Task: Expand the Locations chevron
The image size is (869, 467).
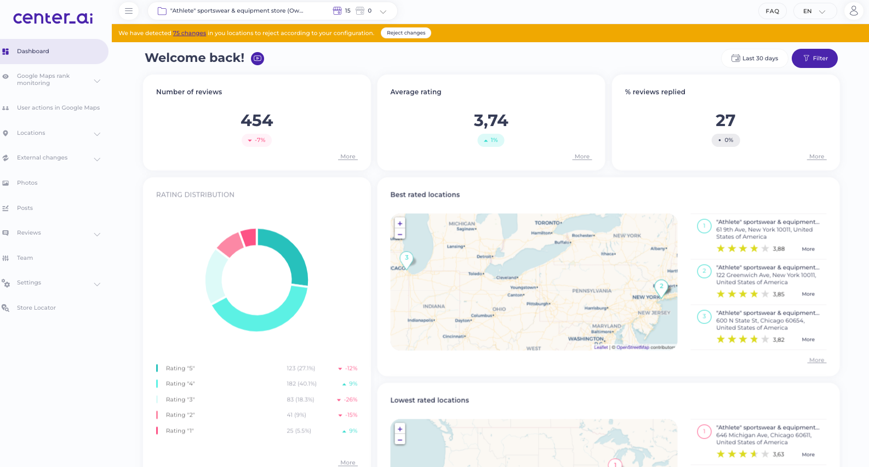Action: pos(97,134)
